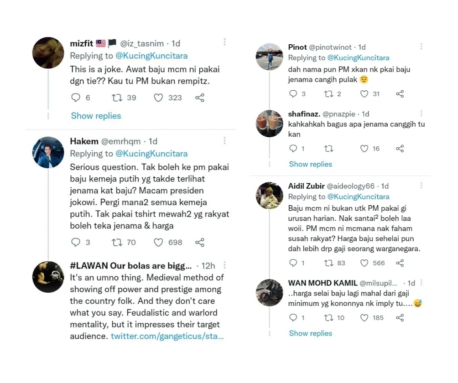Reply to Pinot's tweet
Viewport: 458px width, 383px height.
[294, 94]
